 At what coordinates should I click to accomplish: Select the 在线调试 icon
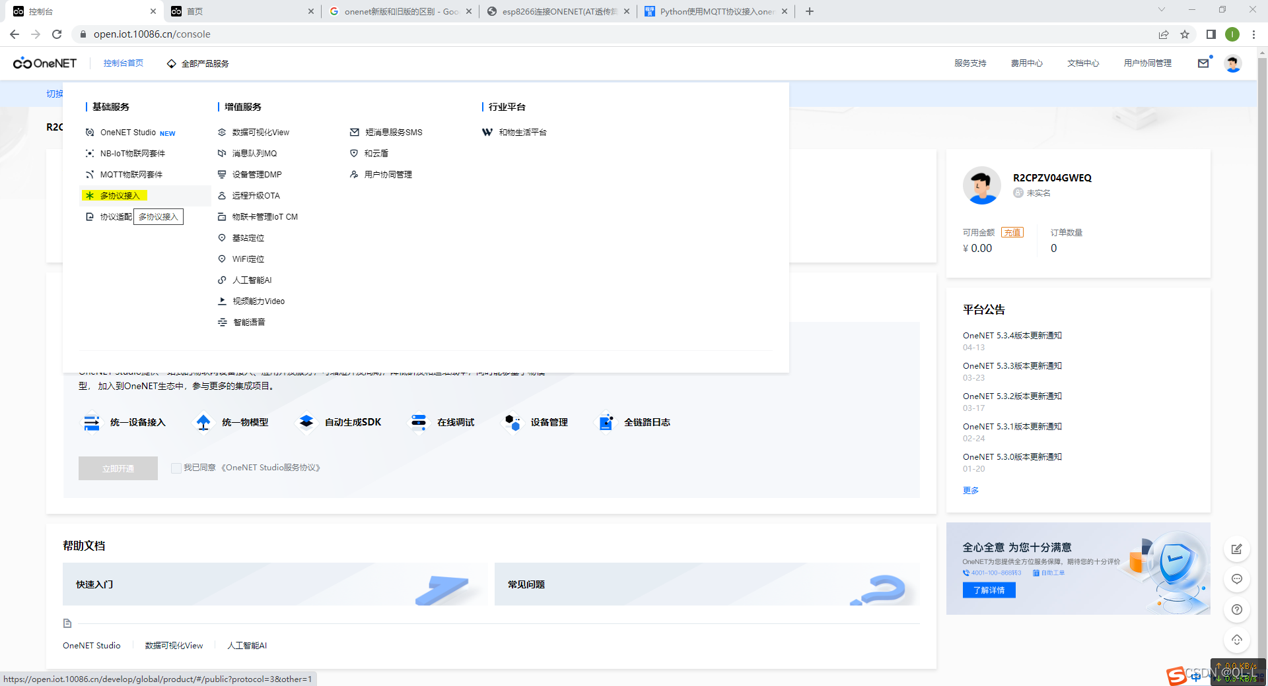418,423
